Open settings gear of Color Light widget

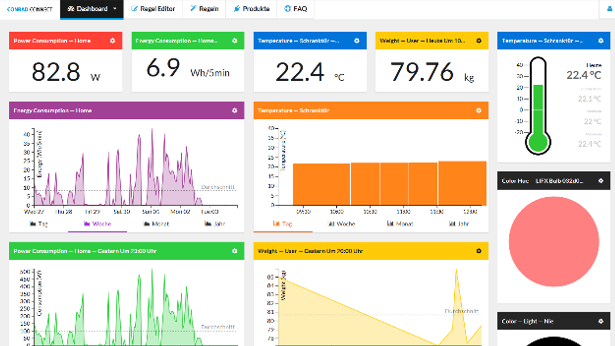tap(601, 321)
